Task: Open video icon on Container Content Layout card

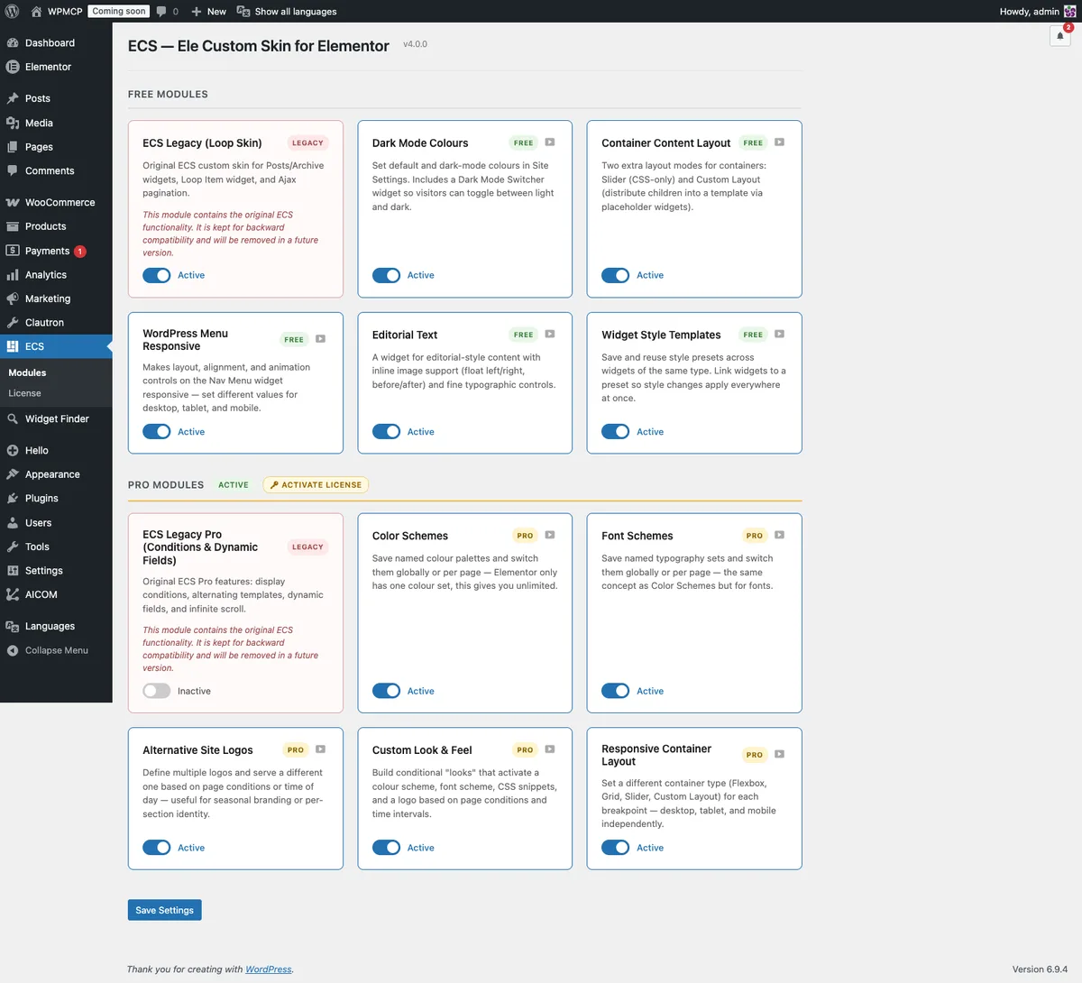Action: pos(780,142)
